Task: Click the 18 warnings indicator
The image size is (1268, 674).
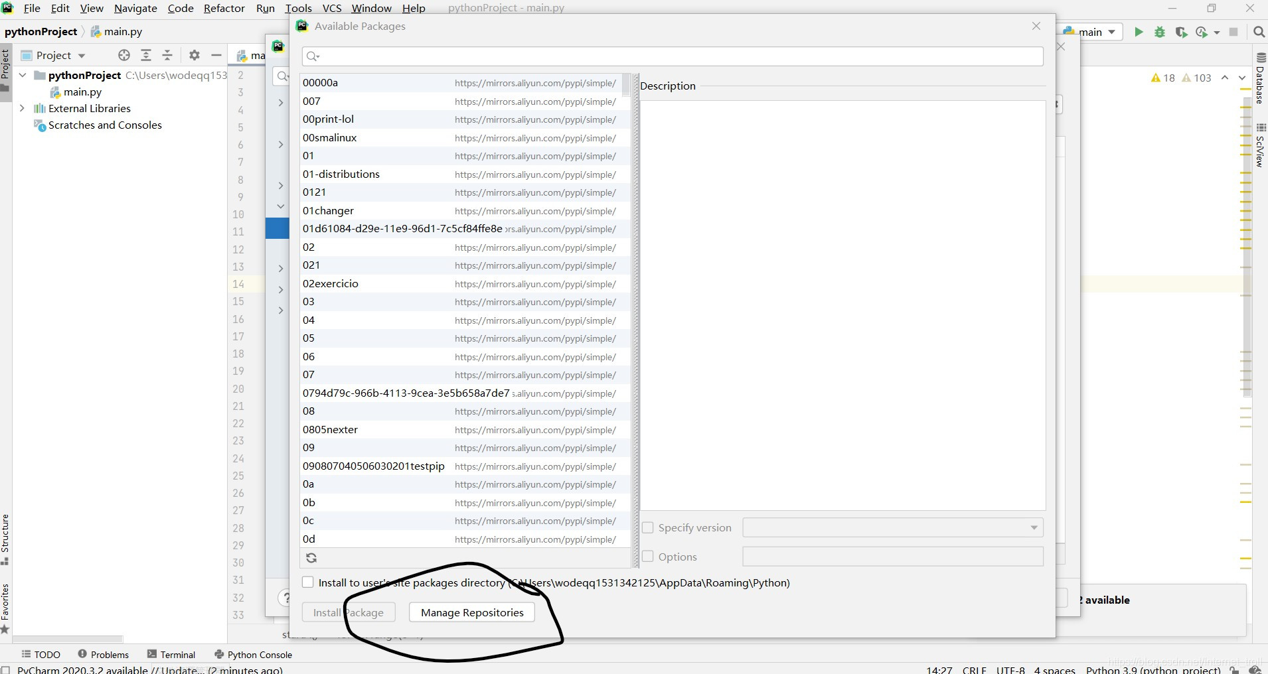Action: click(x=1162, y=78)
